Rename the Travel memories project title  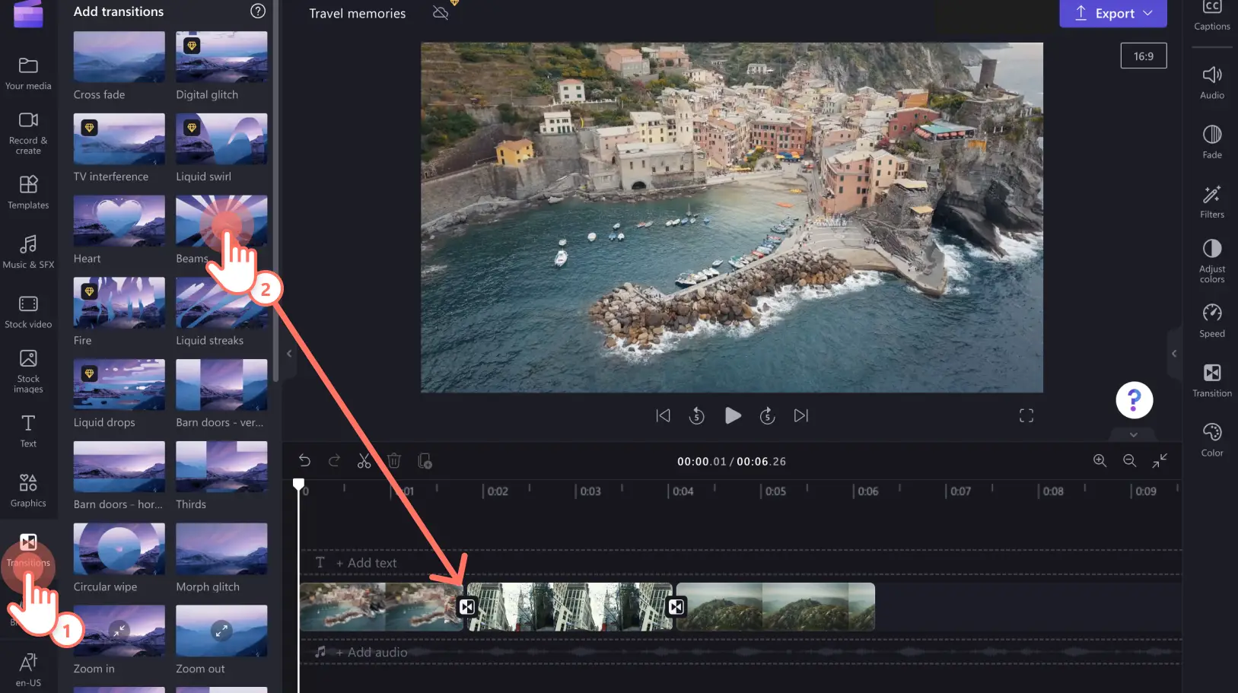[358, 13]
